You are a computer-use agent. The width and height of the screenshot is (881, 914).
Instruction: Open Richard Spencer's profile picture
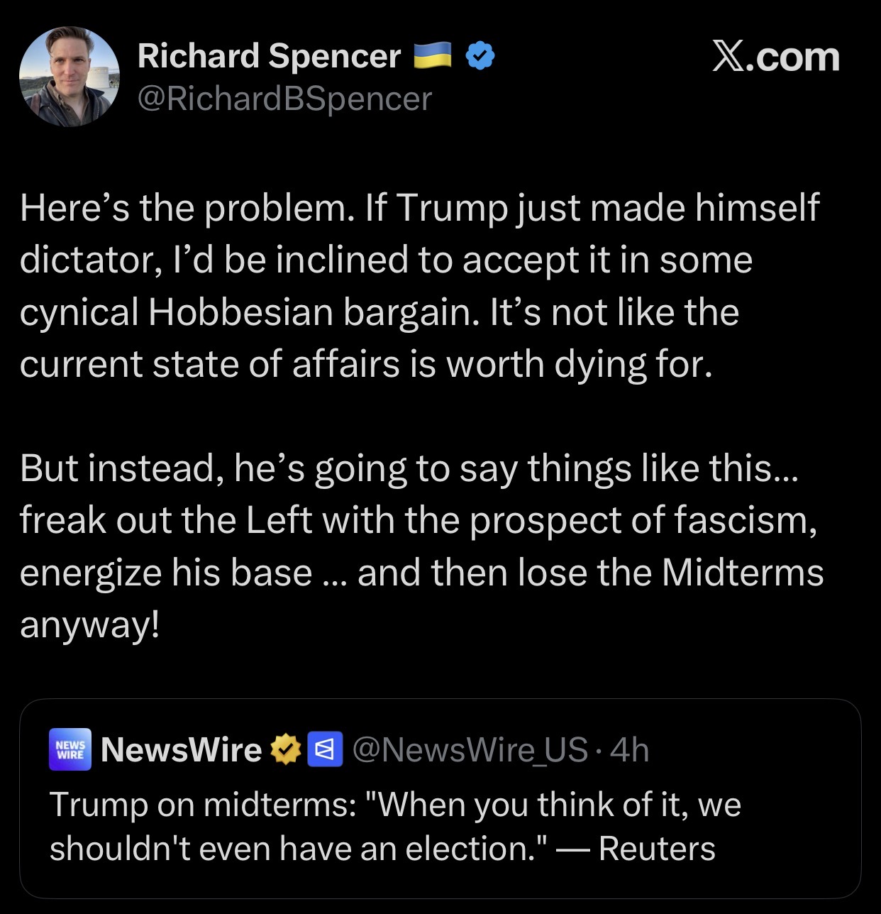click(x=70, y=77)
